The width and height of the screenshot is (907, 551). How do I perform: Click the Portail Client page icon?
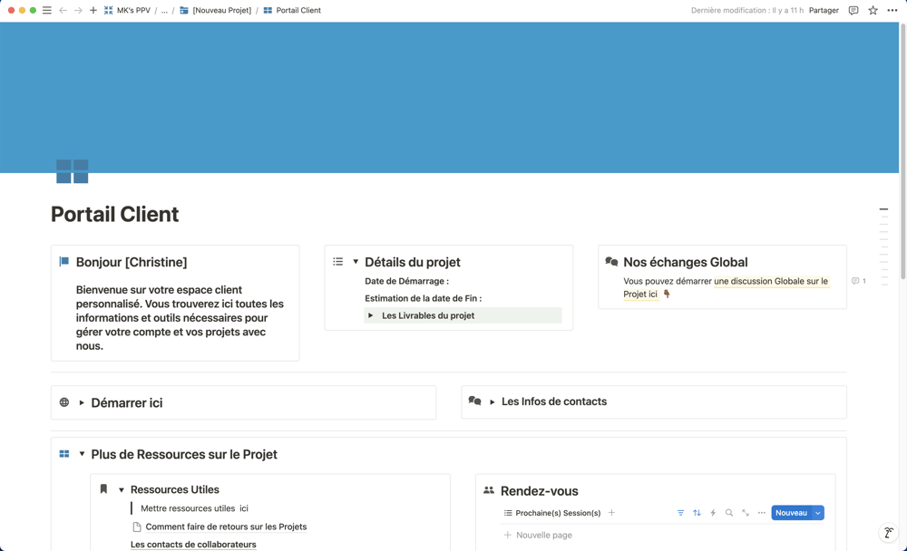pos(73,171)
